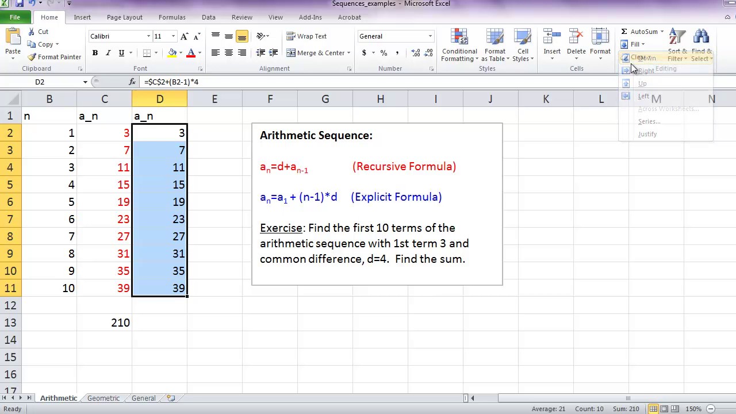Click the insert new worksheet tab icon

click(171, 398)
